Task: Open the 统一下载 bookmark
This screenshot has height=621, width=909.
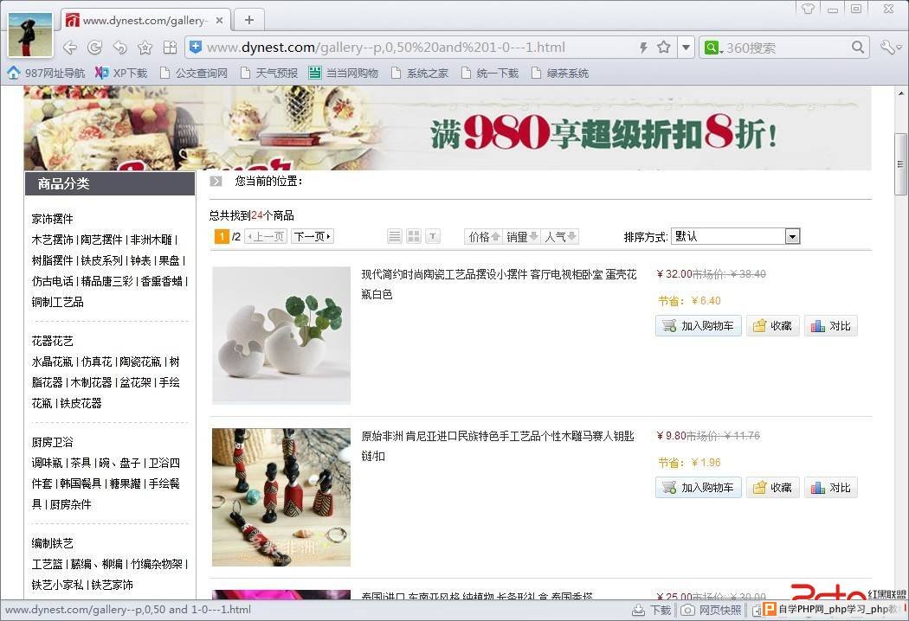Action: coord(490,73)
